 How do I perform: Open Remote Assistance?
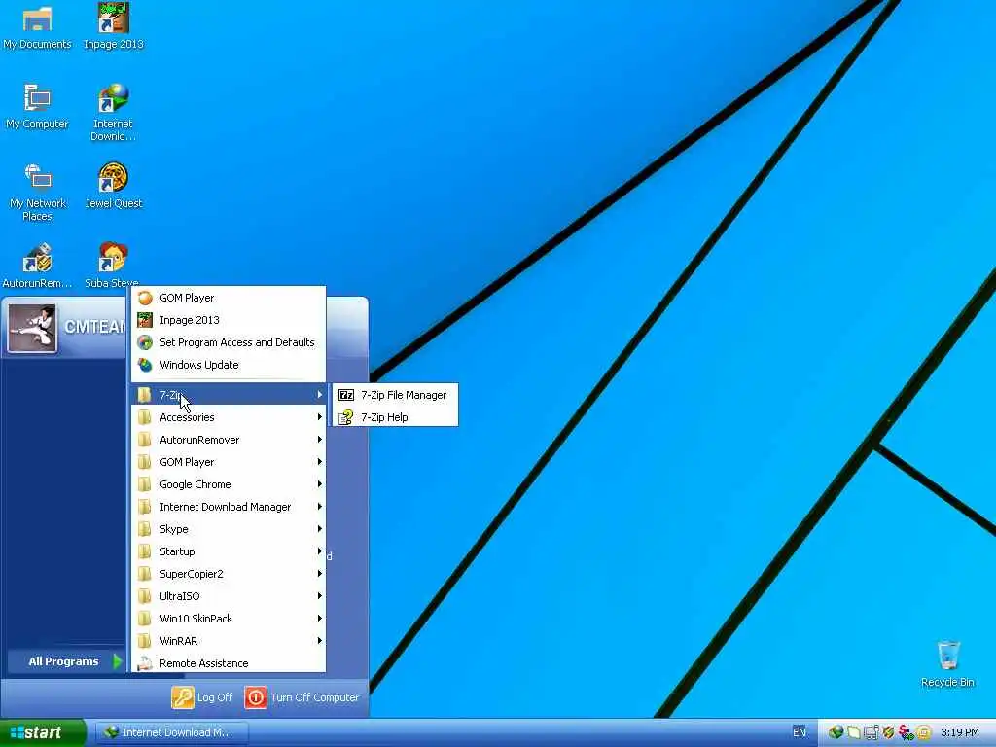[x=229, y=663]
